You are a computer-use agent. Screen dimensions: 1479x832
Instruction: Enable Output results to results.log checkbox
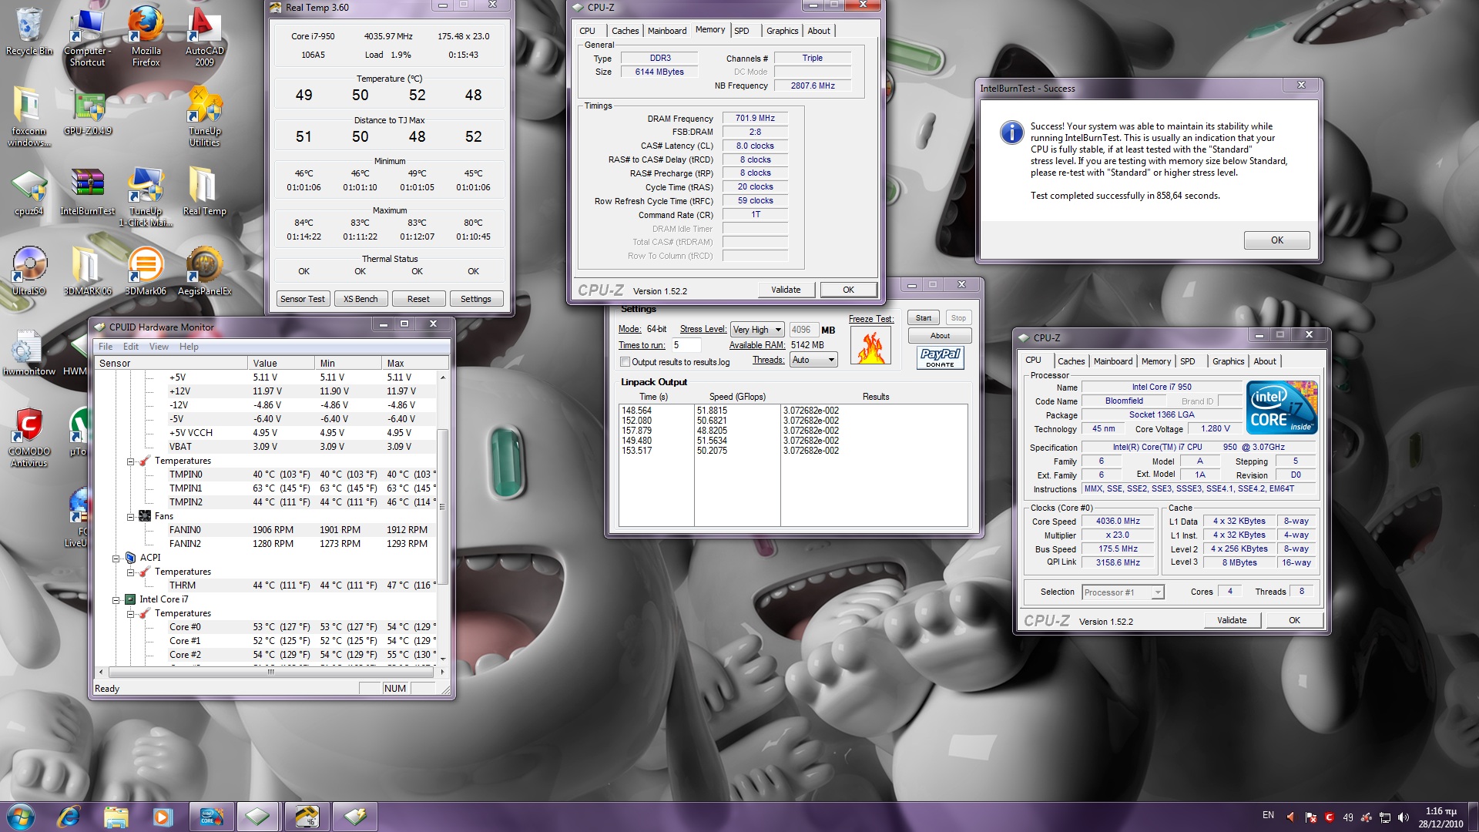(625, 362)
